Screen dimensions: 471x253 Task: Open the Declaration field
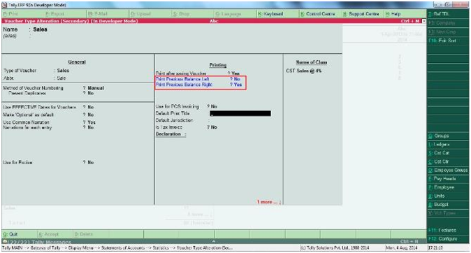click(171, 134)
